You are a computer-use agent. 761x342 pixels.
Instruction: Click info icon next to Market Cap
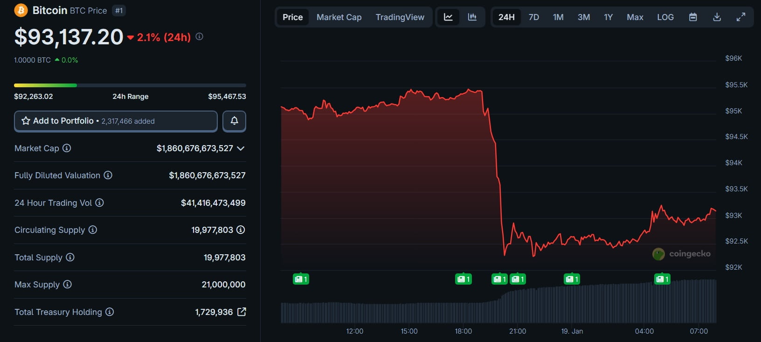point(67,148)
